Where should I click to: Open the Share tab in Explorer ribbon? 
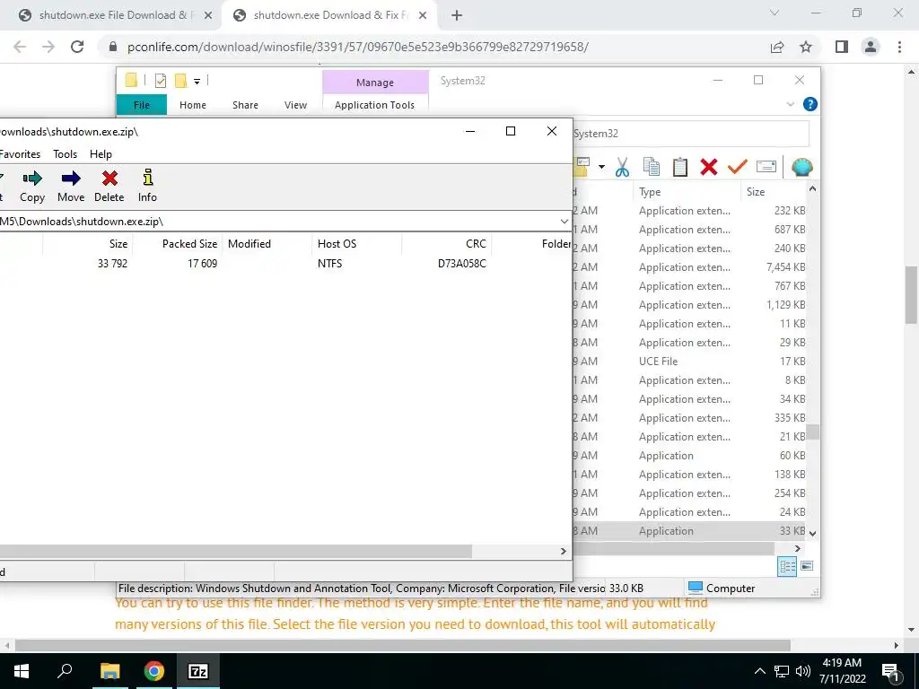[x=245, y=105]
